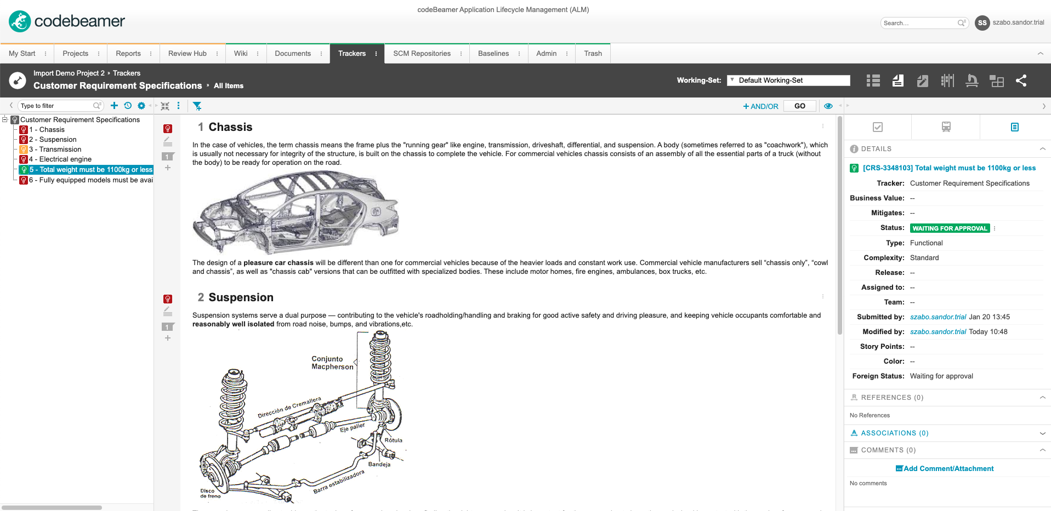
Task: Switch to table view using the list icon
Action: tap(873, 81)
